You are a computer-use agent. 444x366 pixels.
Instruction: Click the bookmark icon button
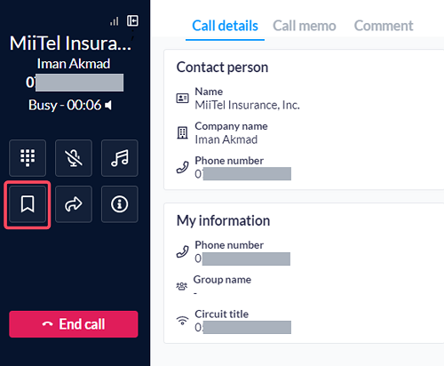[28, 204]
